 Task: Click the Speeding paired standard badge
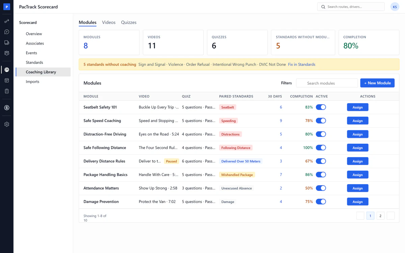click(x=228, y=121)
